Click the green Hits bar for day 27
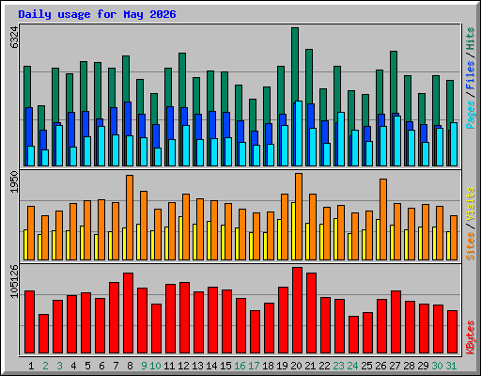The width and height of the screenshot is (481, 376). tap(394, 82)
